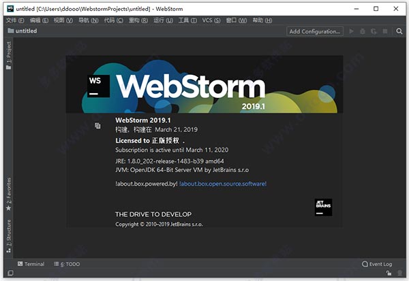Image resolution: width=409 pixels, height=281 pixels.
Task: Click the read-only lock icon in status bar
Action: tap(389, 273)
